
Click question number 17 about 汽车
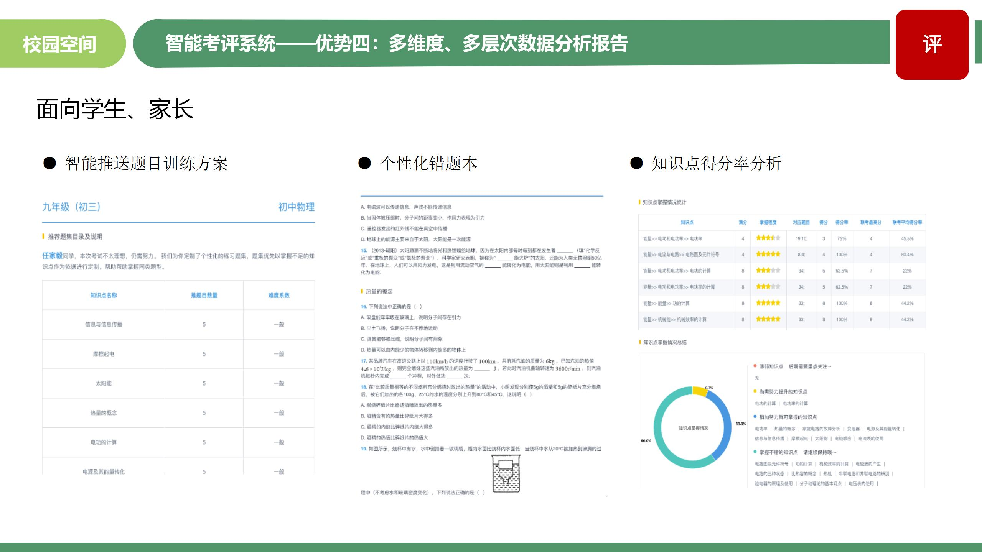tap(364, 361)
